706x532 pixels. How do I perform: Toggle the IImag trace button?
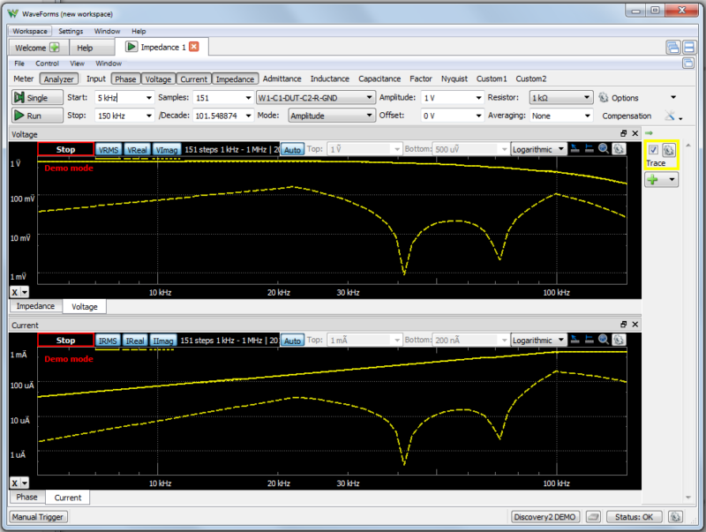(162, 340)
